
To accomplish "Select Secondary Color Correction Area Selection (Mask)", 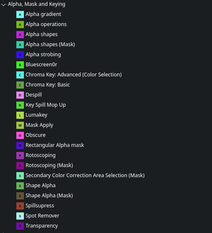I will (x=85, y=175).
